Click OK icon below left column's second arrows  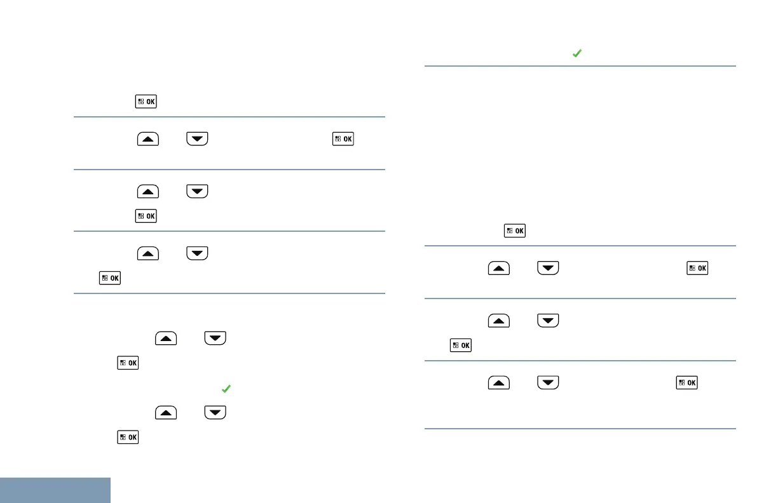click(146, 216)
